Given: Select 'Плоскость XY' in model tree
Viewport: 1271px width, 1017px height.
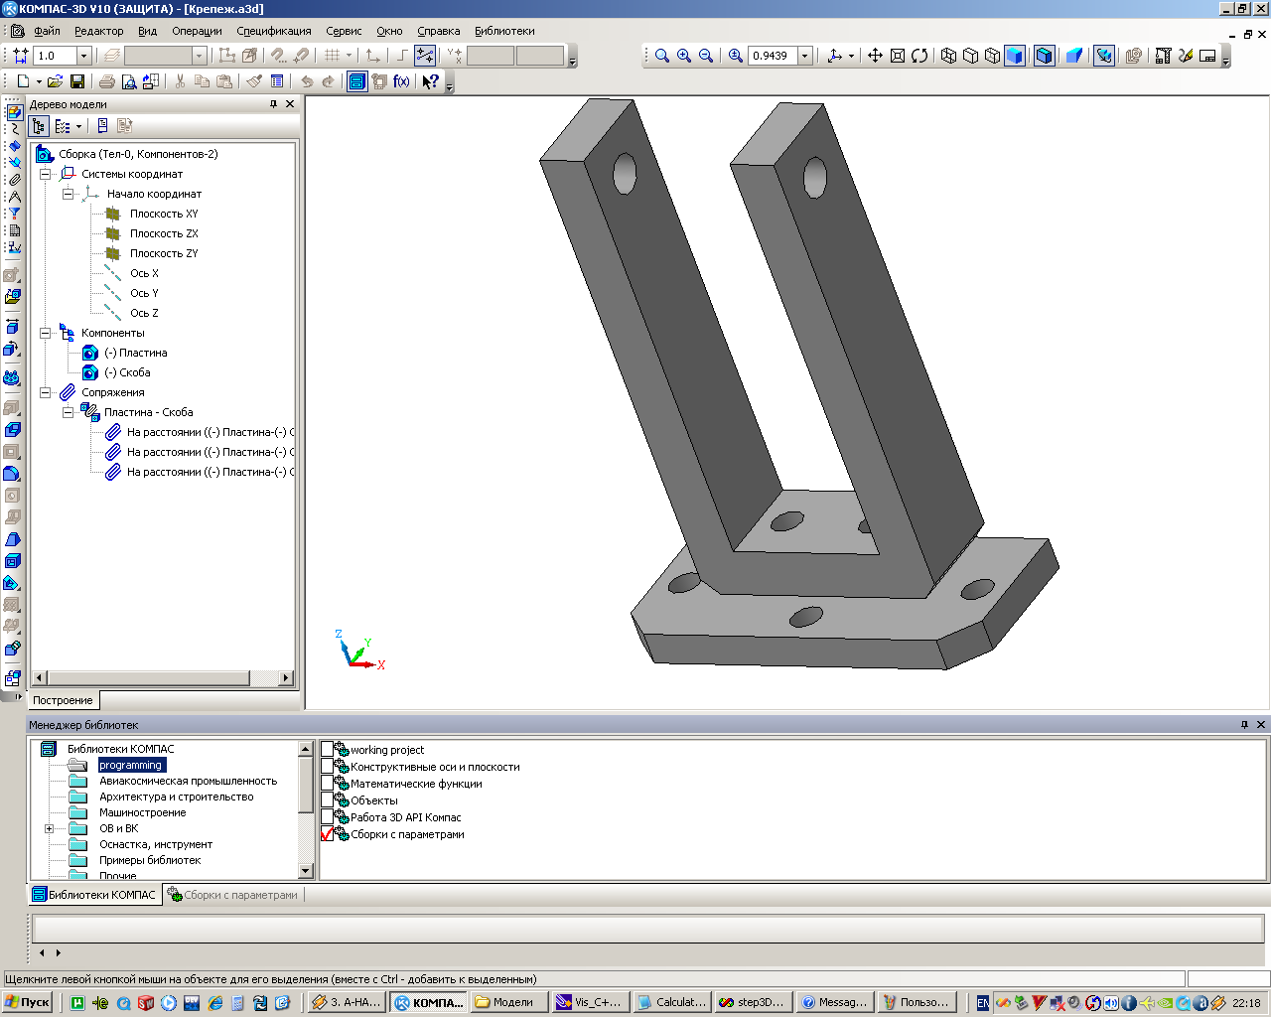Looking at the screenshot, I should [164, 214].
